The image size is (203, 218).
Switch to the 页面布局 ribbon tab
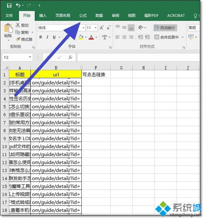pos(63,16)
